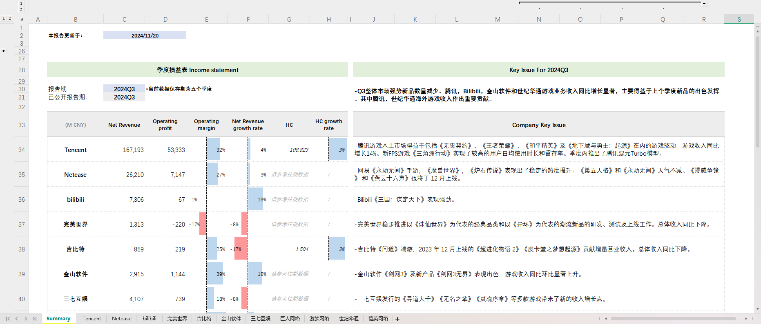Click bilibili 19% revenue growth data bar
Viewport: 761px width, 324px height.
[x=256, y=199]
